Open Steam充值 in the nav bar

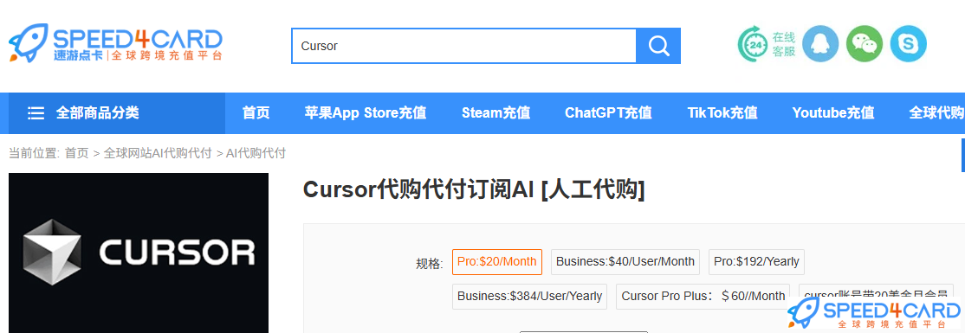[x=496, y=113]
